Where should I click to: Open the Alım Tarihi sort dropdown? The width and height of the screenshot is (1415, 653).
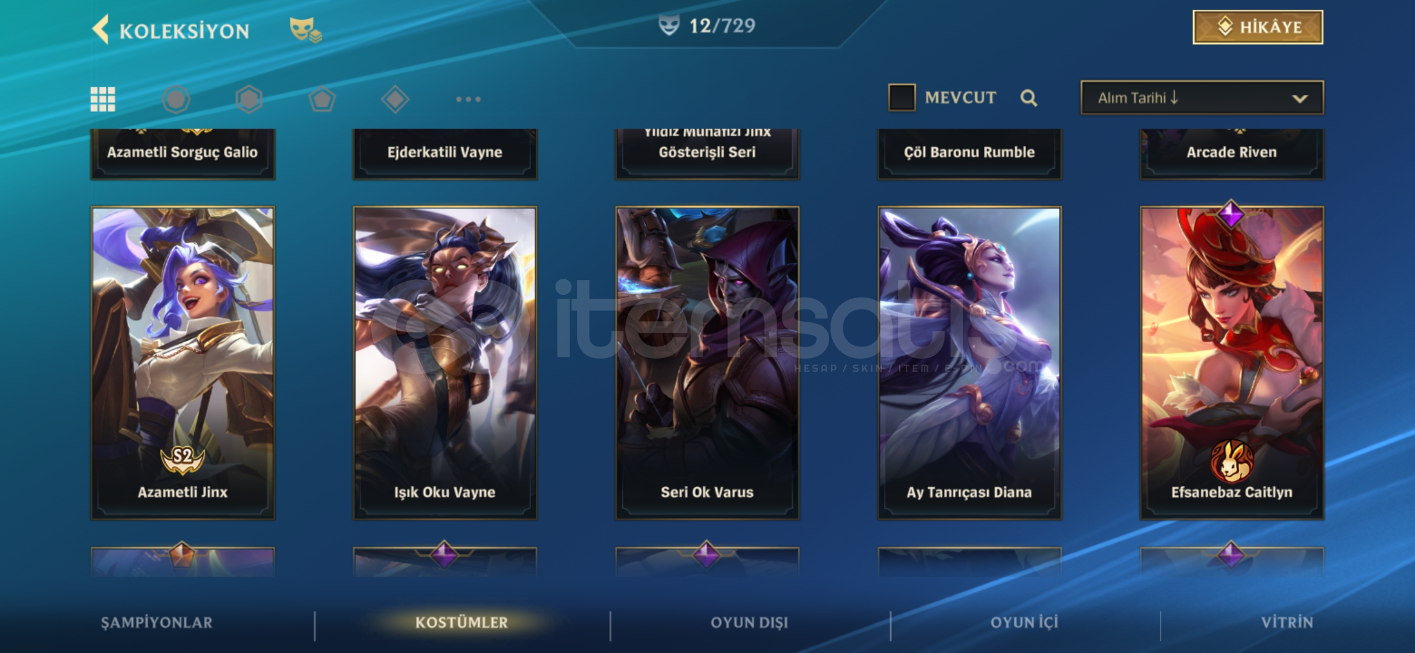coord(1202,98)
